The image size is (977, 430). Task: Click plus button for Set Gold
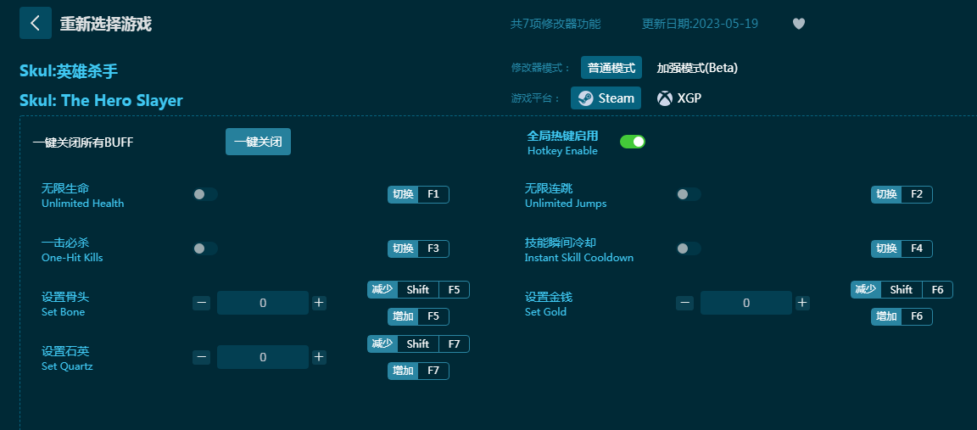tap(802, 303)
